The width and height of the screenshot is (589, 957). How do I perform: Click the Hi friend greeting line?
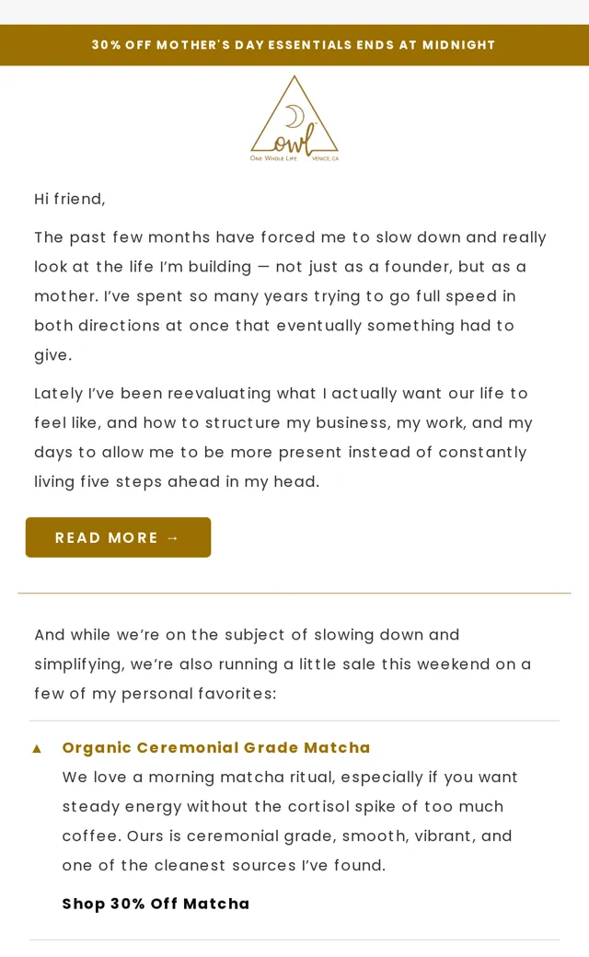[x=70, y=199]
